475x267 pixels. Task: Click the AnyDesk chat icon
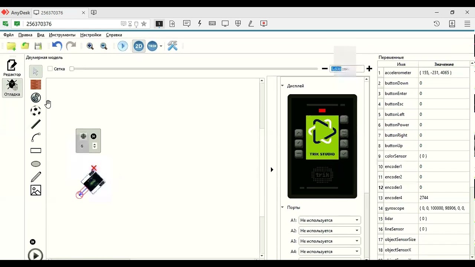(187, 23)
